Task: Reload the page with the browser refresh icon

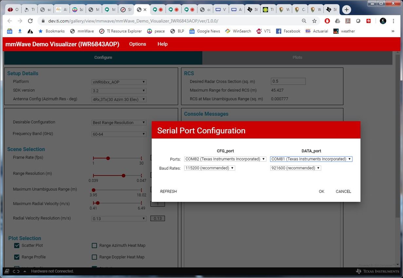Action: pos(30,21)
